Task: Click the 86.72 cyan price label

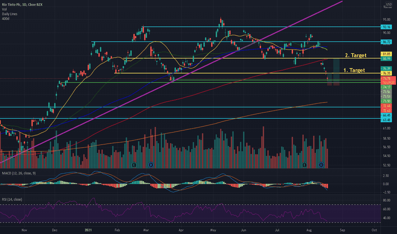Action: pyautogui.click(x=386, y=42)
